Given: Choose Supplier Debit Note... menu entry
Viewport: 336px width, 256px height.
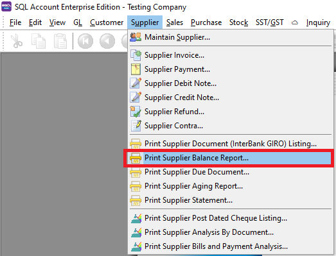Looking at the screenshot, I should [x=231, y=83].
